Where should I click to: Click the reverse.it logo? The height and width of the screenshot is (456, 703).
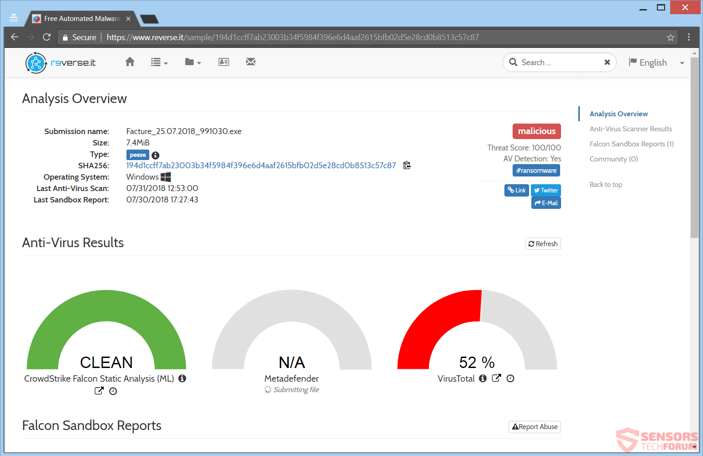point(60,62)
